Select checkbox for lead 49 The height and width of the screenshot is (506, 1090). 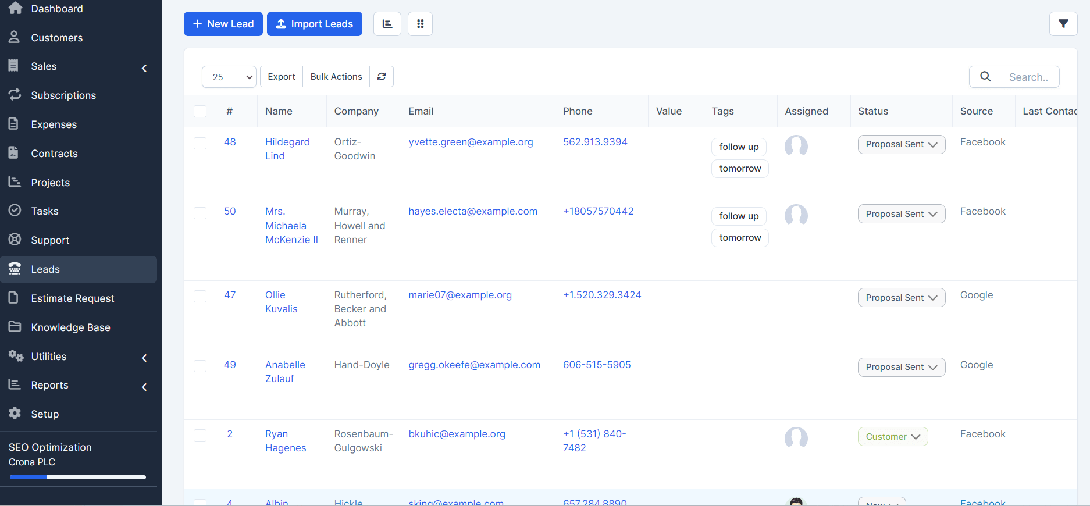click(x=200, y=366)
